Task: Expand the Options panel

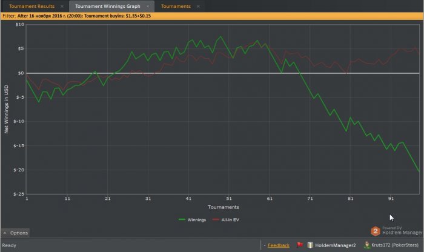Action: tap(15, 233)
